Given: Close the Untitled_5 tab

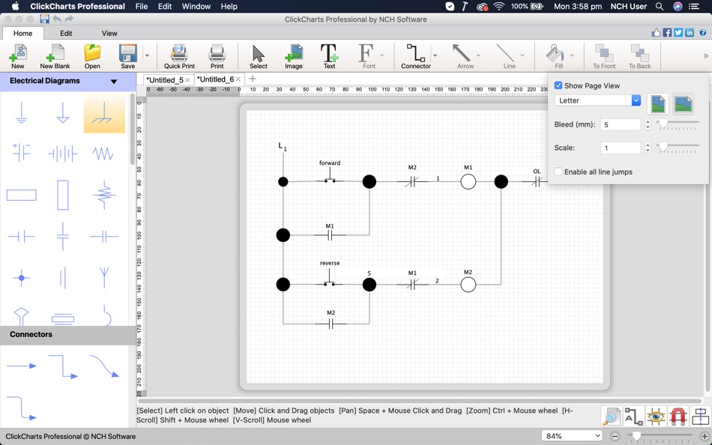Looking at the screenshot, I should (x=187, y=80).
